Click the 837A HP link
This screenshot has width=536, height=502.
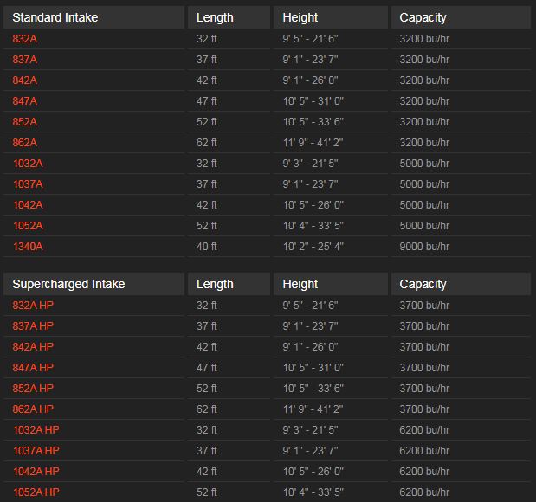(x=33, y=326)
